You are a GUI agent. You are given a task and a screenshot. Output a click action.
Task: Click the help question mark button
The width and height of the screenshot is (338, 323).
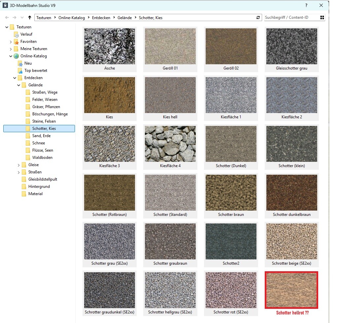(x=306, y=5)
